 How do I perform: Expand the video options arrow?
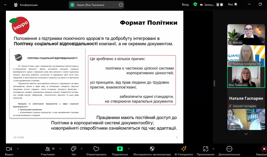click(18, 149)
